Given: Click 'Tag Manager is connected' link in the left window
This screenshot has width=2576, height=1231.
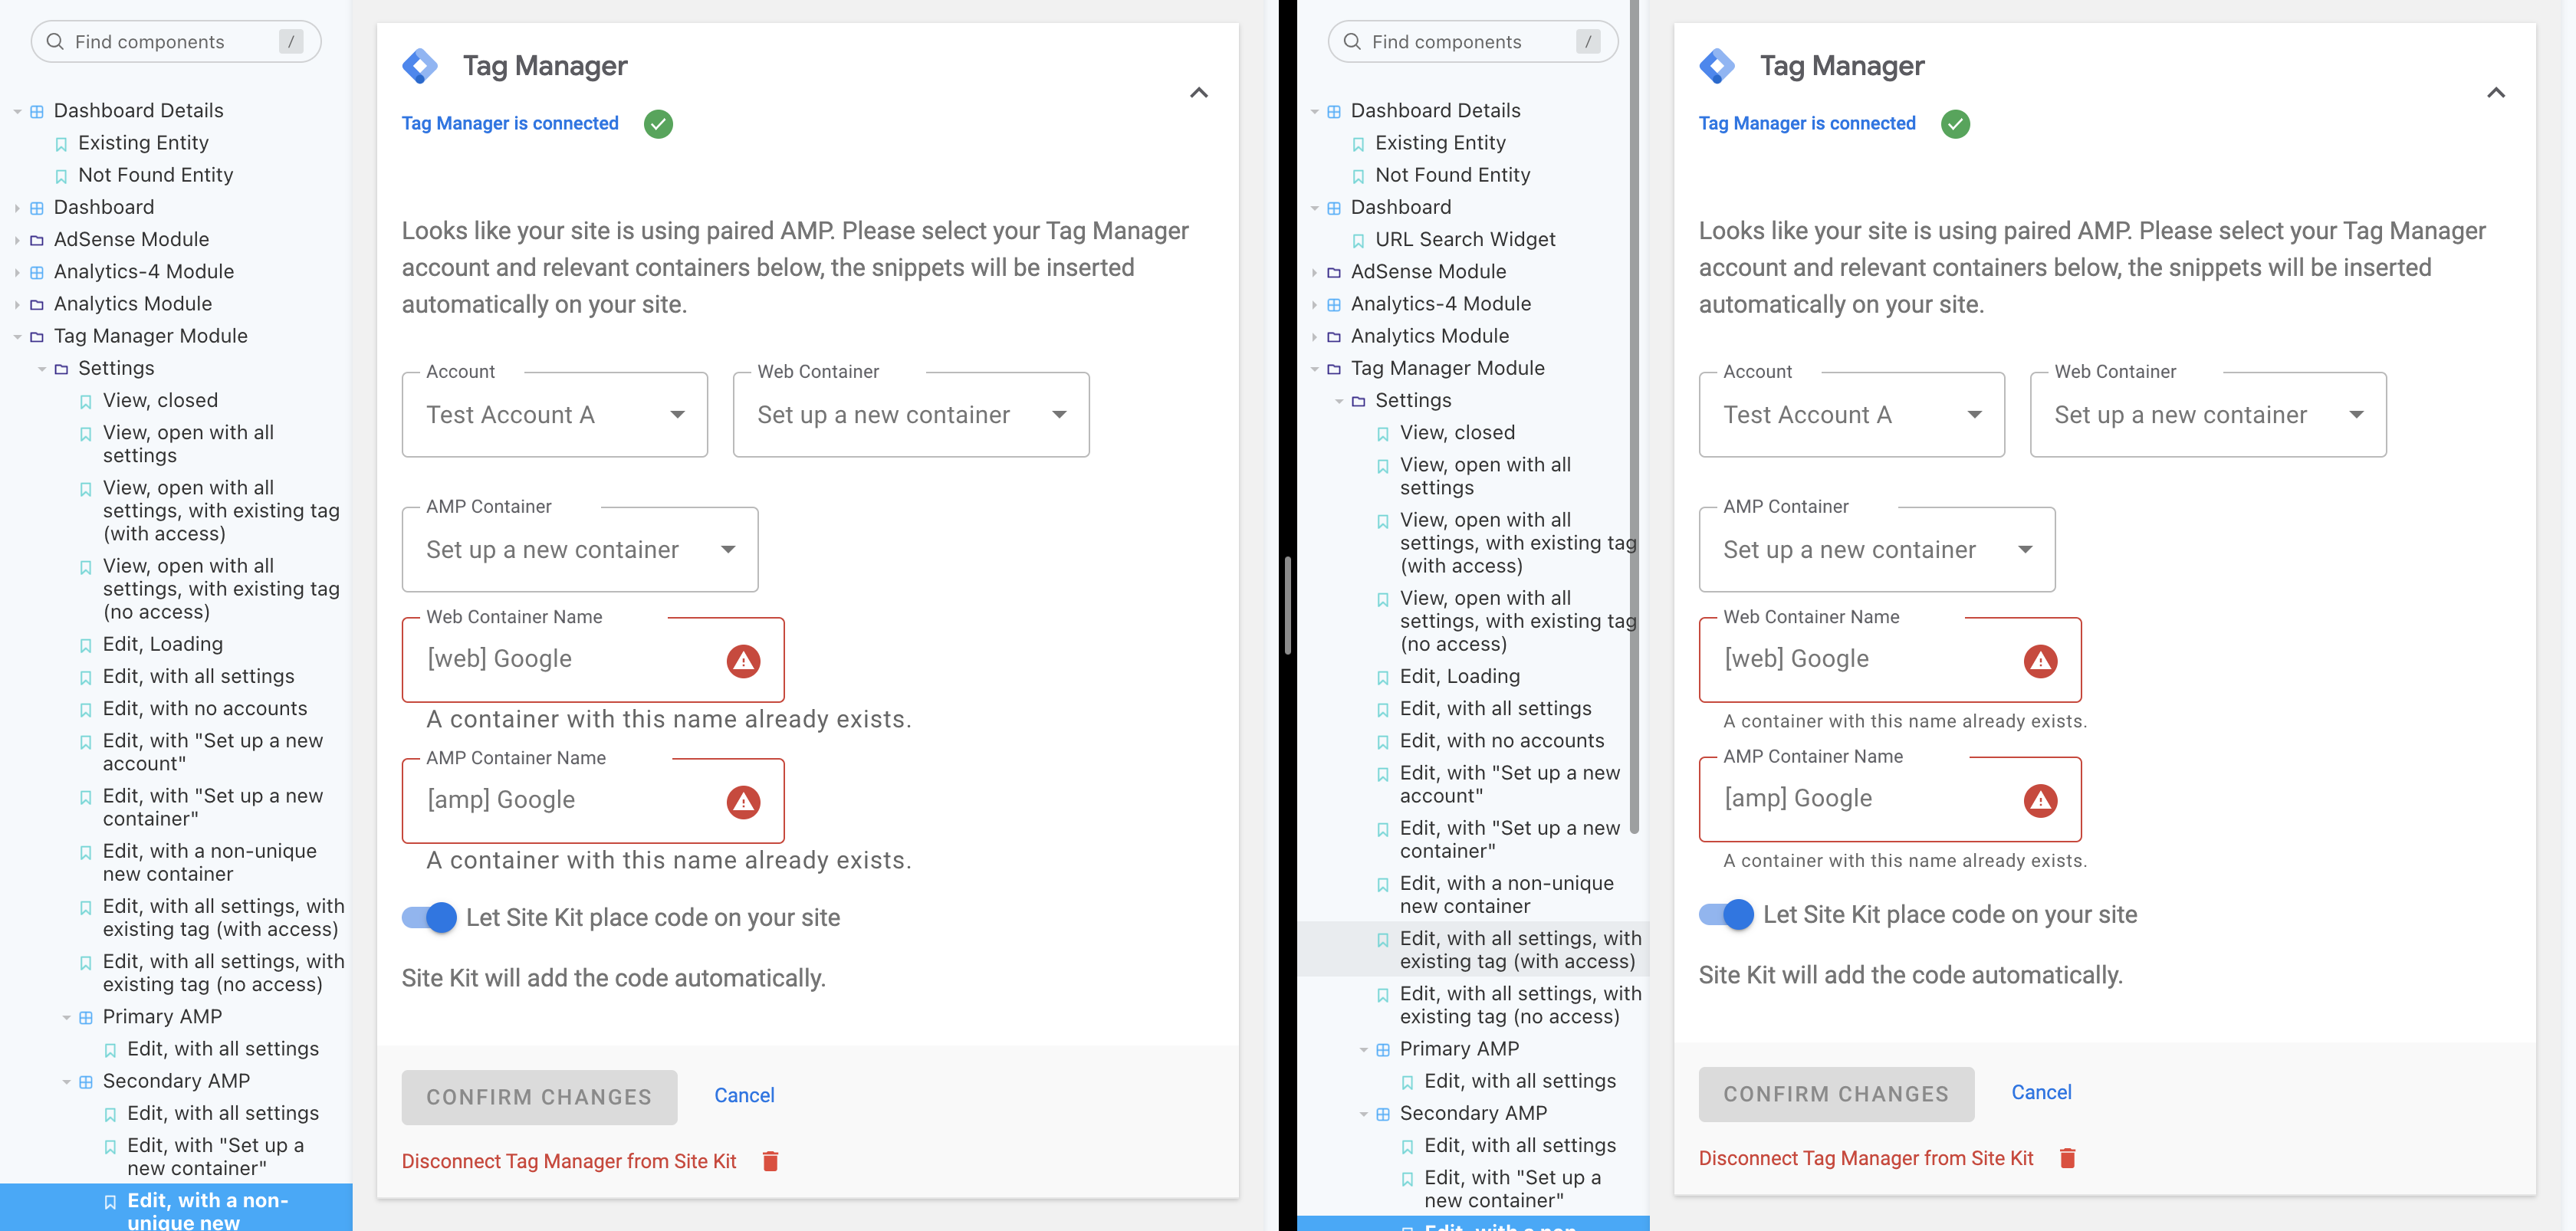Looking at the screenshot, I should point(510,123).
